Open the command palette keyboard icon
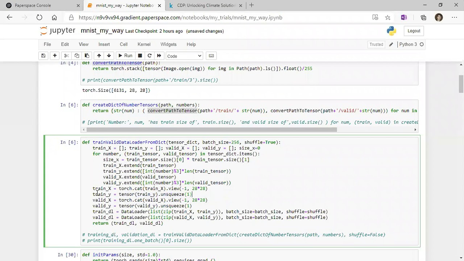This screenshot has height=261, width=464. [211, 56]
